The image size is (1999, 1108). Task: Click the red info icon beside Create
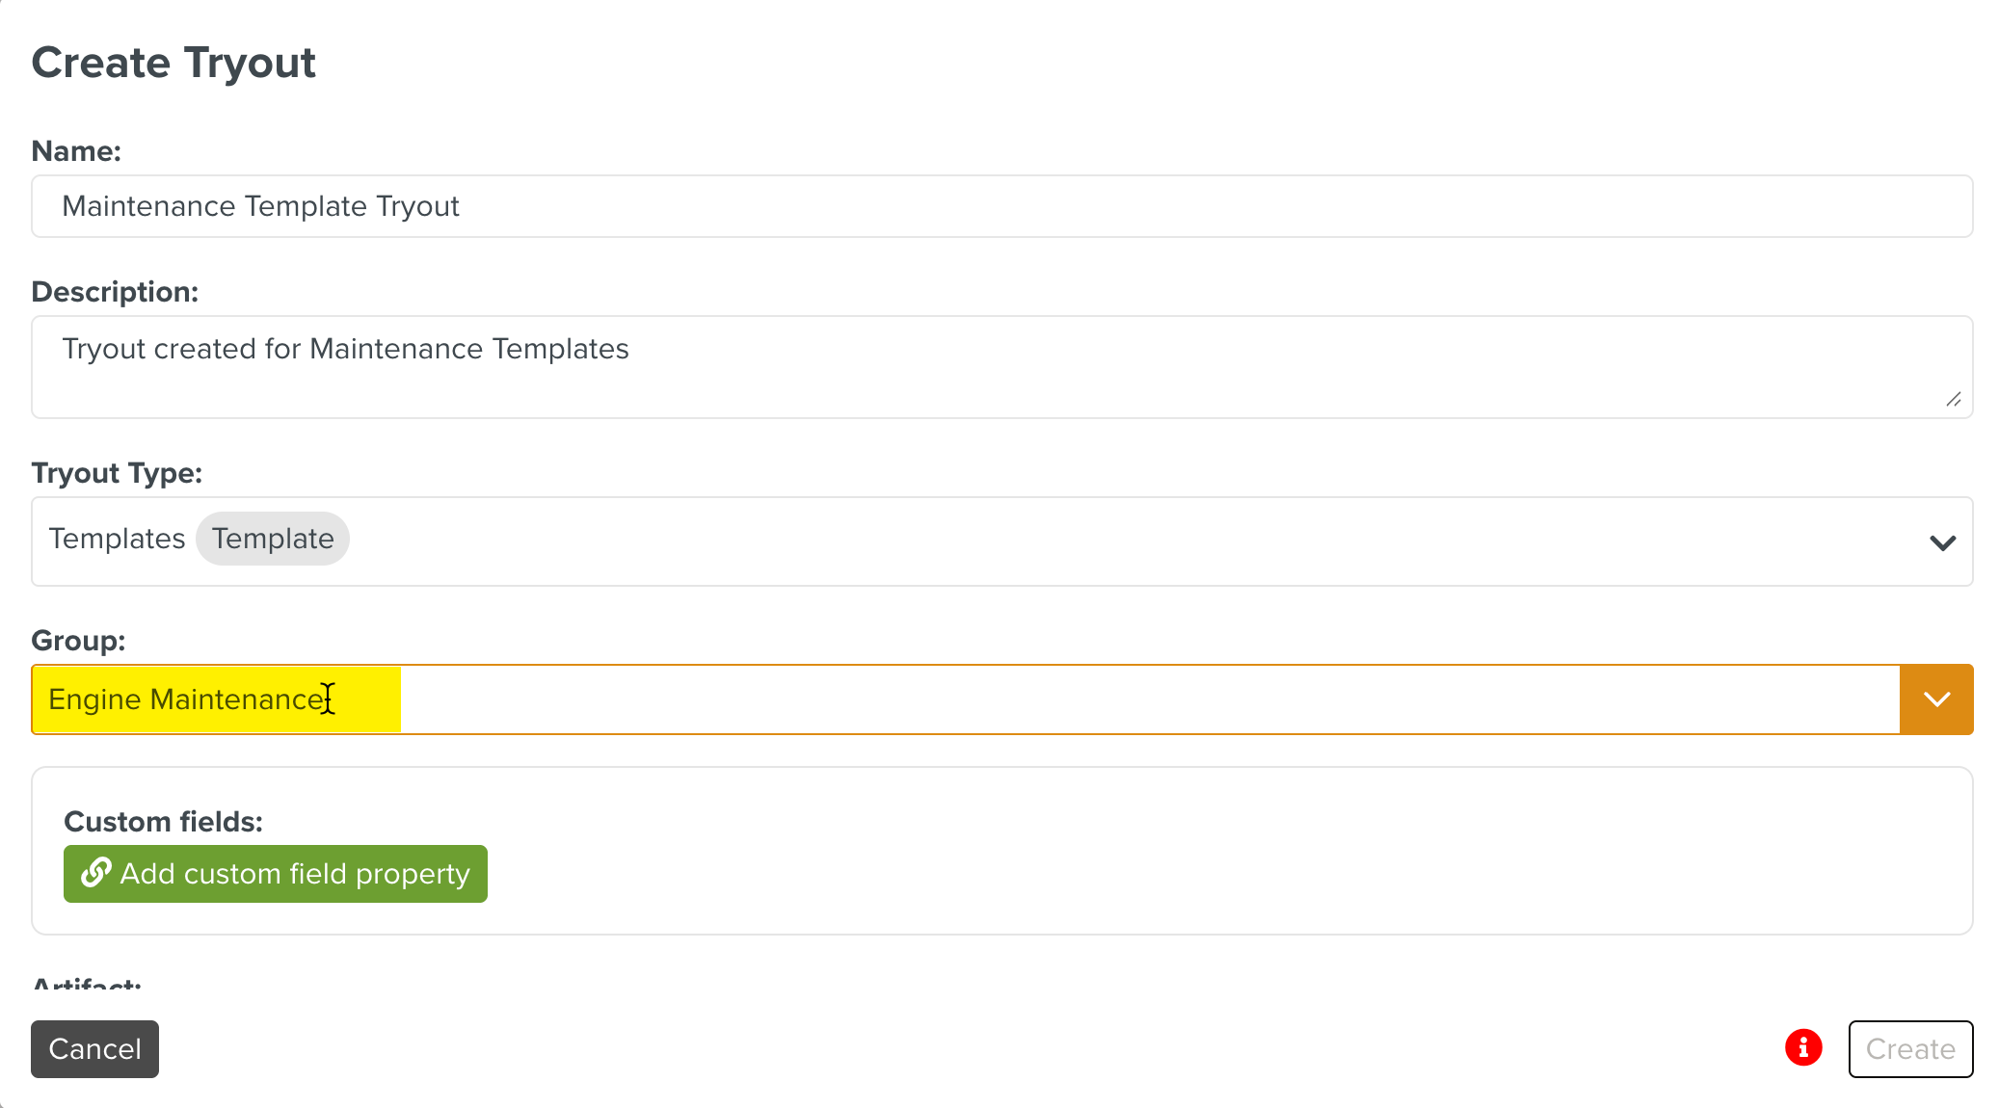1802,1047
